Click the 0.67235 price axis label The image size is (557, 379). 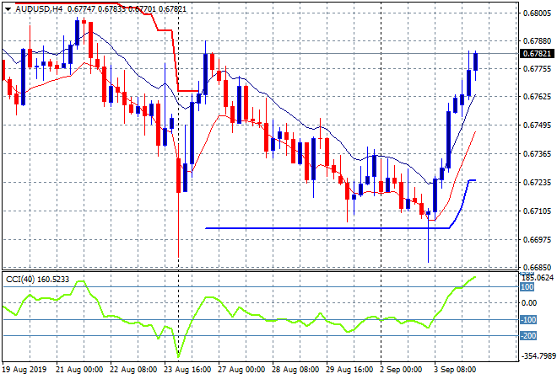point(536,183)
